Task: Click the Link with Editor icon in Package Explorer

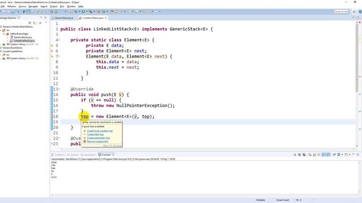Action: pos(35,23)
